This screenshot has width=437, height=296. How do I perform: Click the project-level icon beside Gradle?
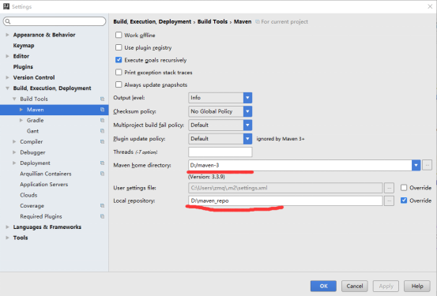pyautogui.click(x=102, y=120)
